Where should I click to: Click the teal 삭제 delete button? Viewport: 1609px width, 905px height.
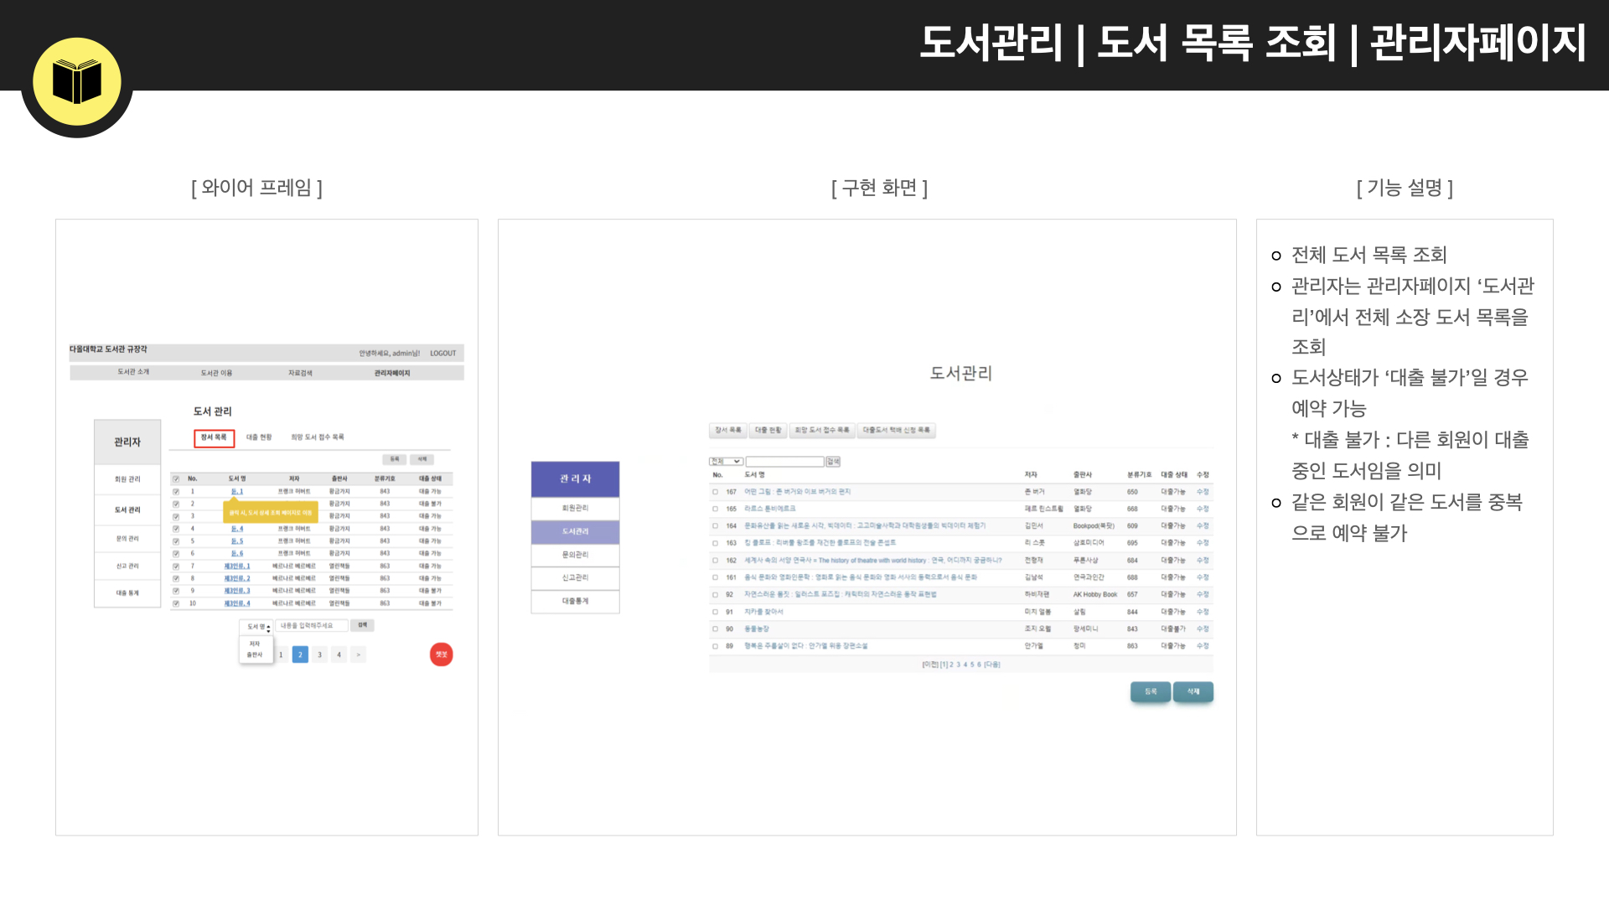(x=1193, y=691)
